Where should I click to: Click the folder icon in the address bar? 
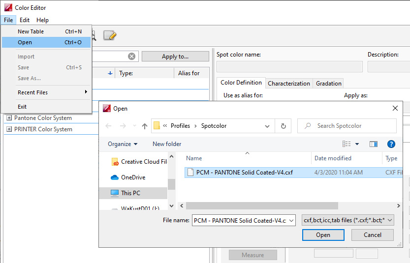157,126
